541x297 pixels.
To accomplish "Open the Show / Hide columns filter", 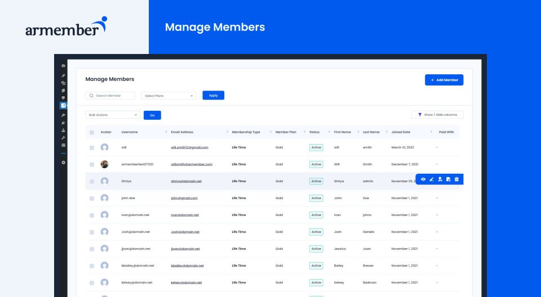I will tap(437, 115).
